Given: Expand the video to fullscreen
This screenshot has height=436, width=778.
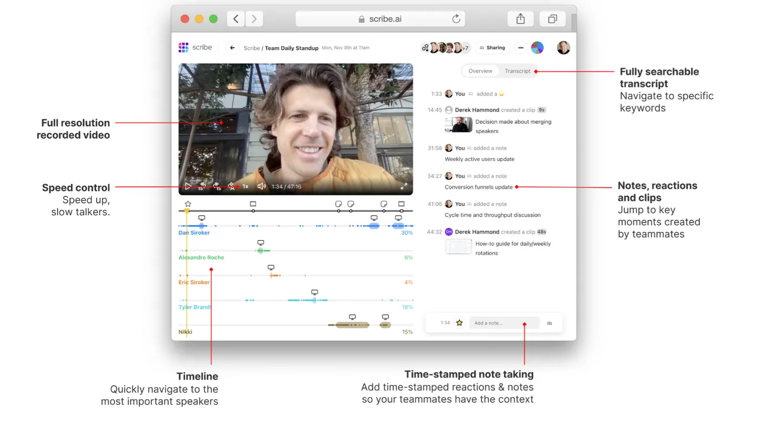Looking at the screenshot, I should coord(404,186).
